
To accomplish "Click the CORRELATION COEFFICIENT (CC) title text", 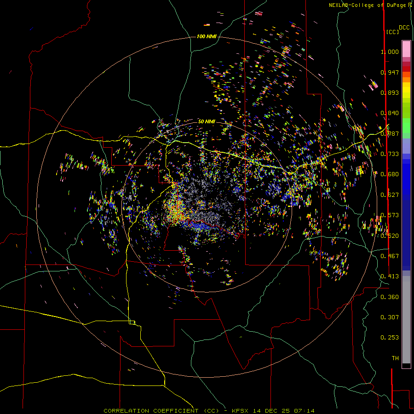I will 161,411.
